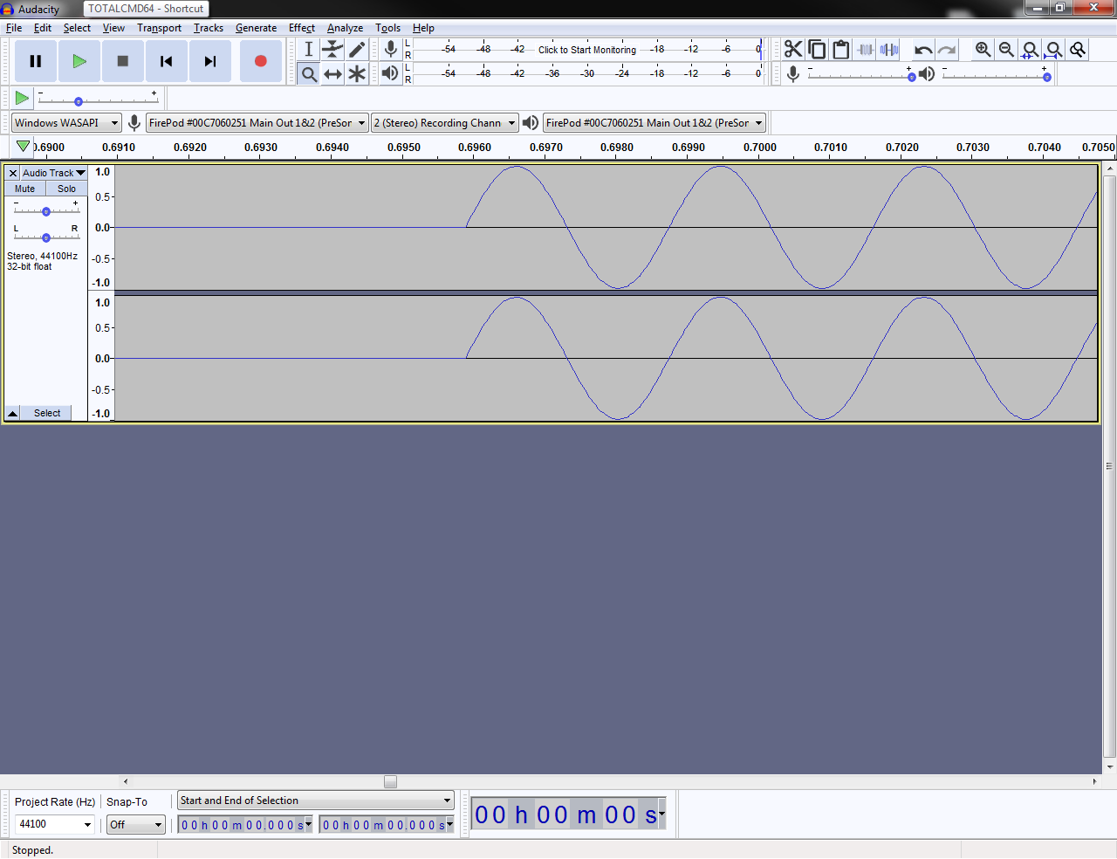The image size is (1117, 859).
Task: Skip to the end of the project
Action: click(x=210, y=61)
